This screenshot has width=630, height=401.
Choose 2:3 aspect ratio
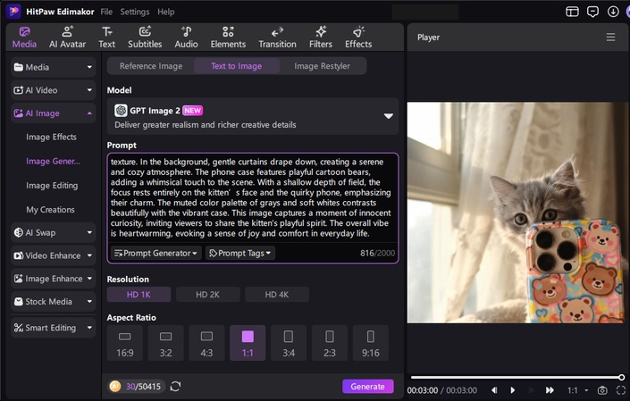click(330, 343)
